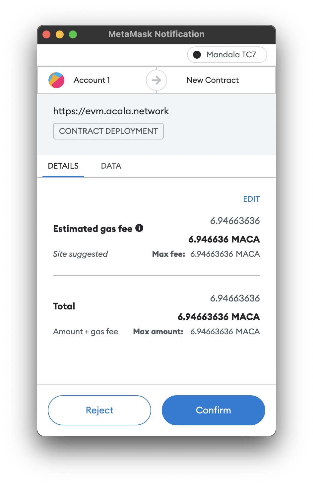Switch to the DATA tab

(111, 166)
